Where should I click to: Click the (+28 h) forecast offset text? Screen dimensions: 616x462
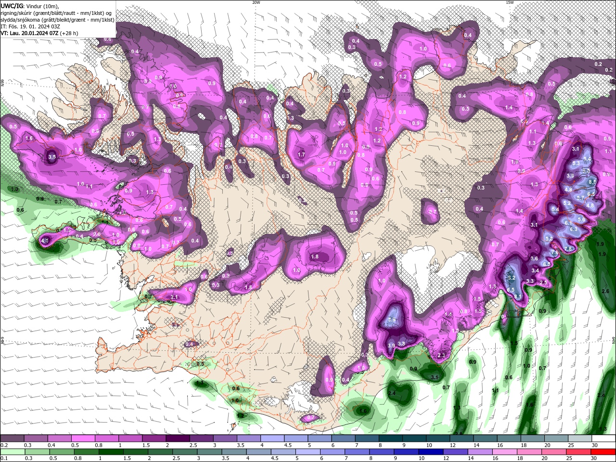click(69, 34)
